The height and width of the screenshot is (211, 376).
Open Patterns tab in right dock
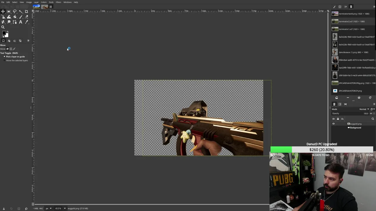(340, 7)
